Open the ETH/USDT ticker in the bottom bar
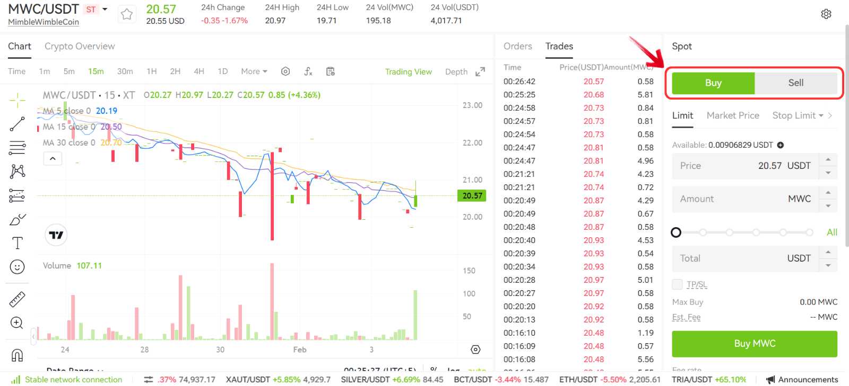Viewport: 849px width, 386px height. [x=610, y=380]
